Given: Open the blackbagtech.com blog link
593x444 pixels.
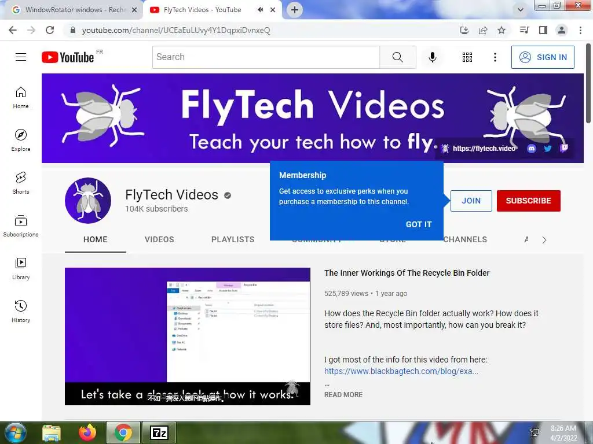Looking at the screenshot, I should point(401,371).
